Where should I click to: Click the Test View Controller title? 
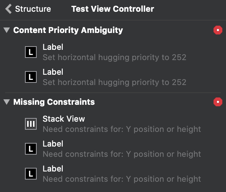[x=113, y=9]
